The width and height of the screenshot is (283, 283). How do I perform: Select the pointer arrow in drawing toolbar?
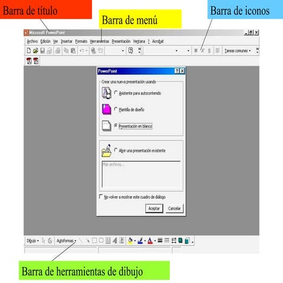coord(44,241)
